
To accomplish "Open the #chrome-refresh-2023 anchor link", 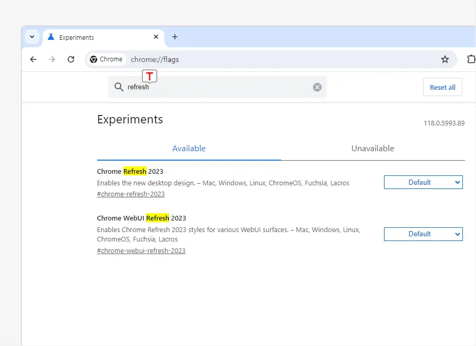I will pyautogui.click(x=131, y=194).
